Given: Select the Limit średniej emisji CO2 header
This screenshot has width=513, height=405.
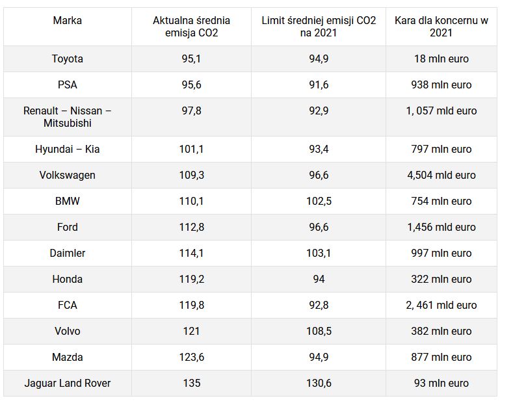Looking at the screenshot, I should [319, 27].
